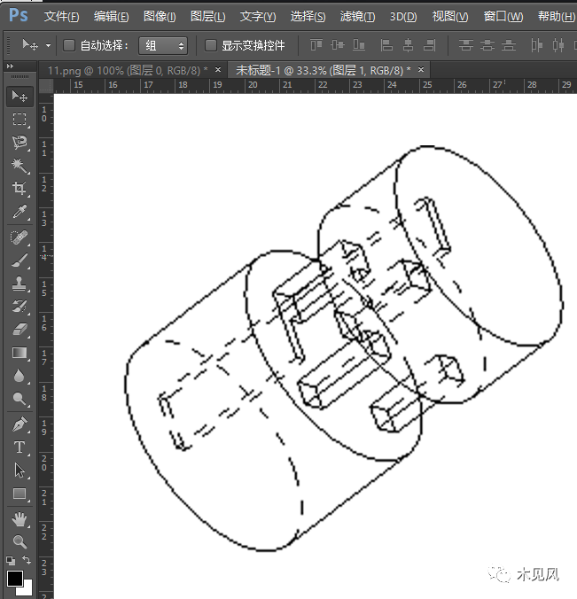Image resolution: width=577 pixels, height=599 pixels.
Task: Expand the toolbox panel double-arrow
Action: [10, 66]
